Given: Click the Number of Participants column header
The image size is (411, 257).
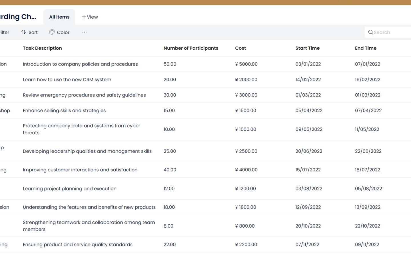Looking at the screenshot, I should pyautogui.click(x=191, y=48).
